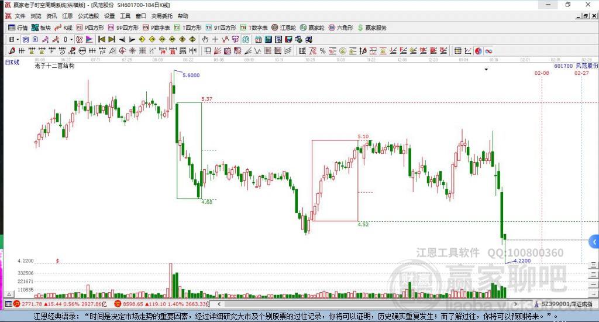Jump to first bar icon

click(x=102, y=39)
